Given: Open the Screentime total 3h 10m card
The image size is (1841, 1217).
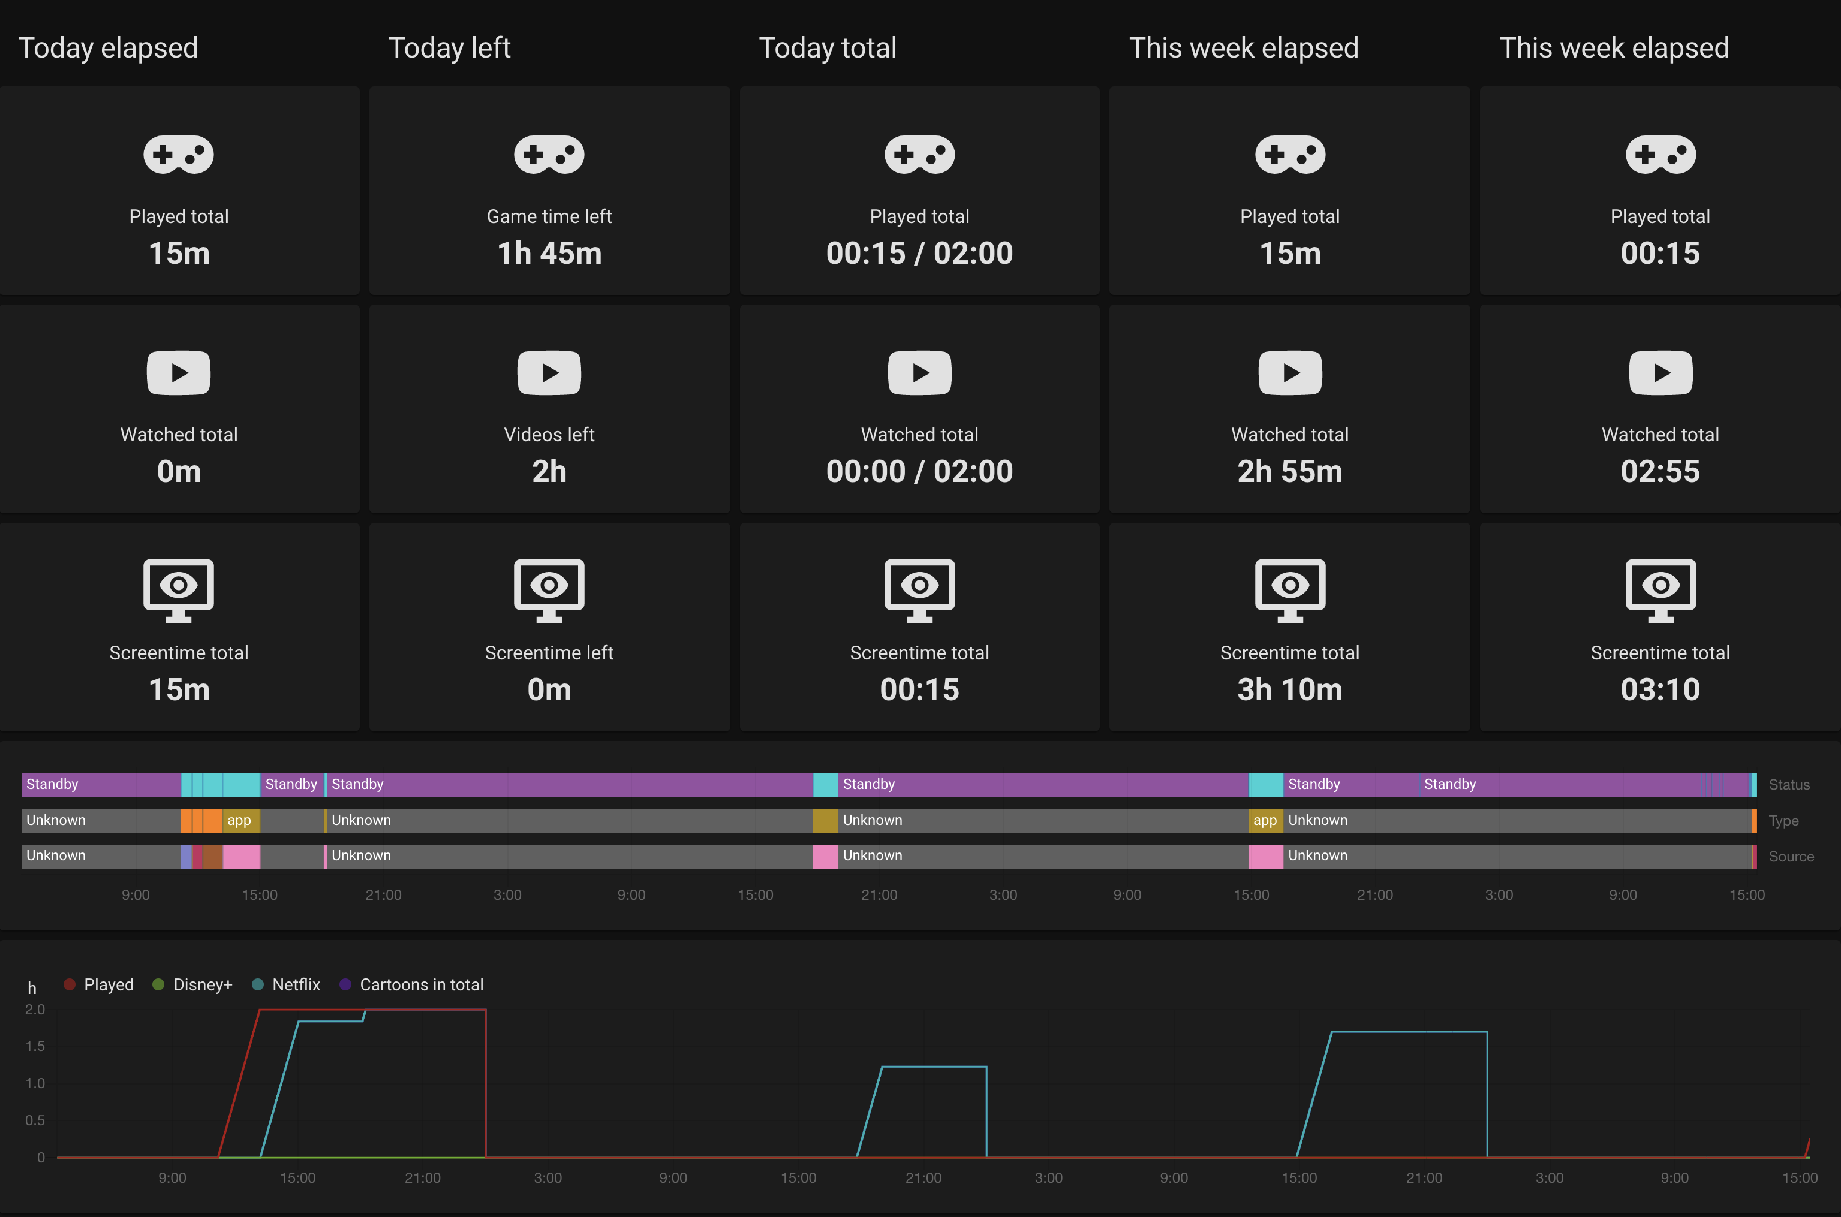Looking at the screenshot, I should [x=1289, y=627].
